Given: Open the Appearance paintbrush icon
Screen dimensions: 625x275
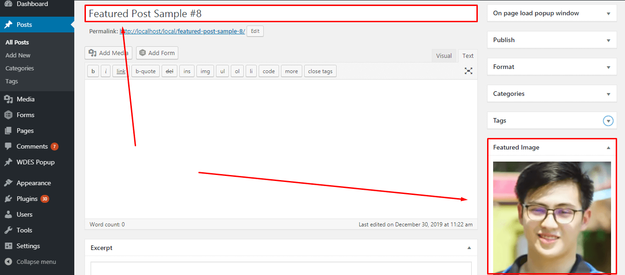Looking at the screenshot, I should pos(8,183).
